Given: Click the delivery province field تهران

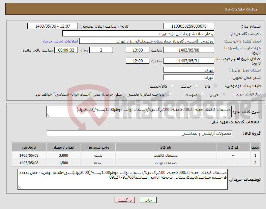Looking at the screenshot, I should click(x=189, y=70).
